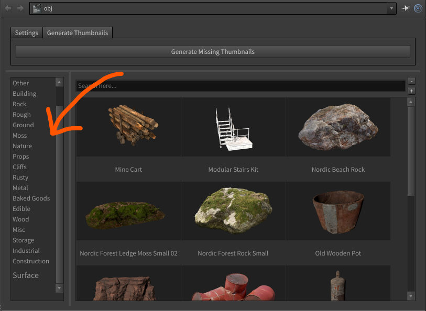Viewport: 426px width, 311px height.
Task: Select the Old Wooden Pot thumbnail
Action: coord(338,211)
